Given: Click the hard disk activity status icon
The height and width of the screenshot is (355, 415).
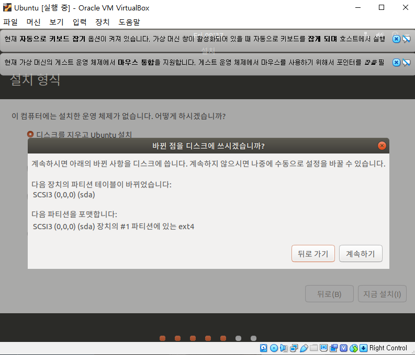Looking at the screenshot, I should pos(263,348).
